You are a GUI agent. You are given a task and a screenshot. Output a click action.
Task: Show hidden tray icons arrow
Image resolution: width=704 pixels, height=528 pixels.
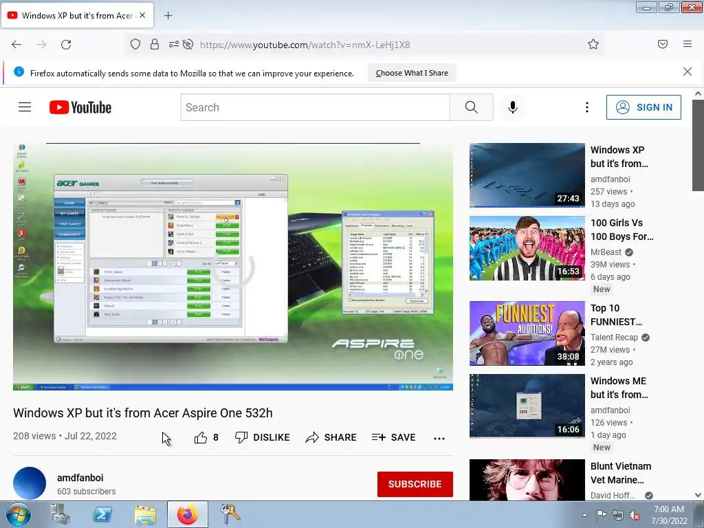[x=584, y=515]
